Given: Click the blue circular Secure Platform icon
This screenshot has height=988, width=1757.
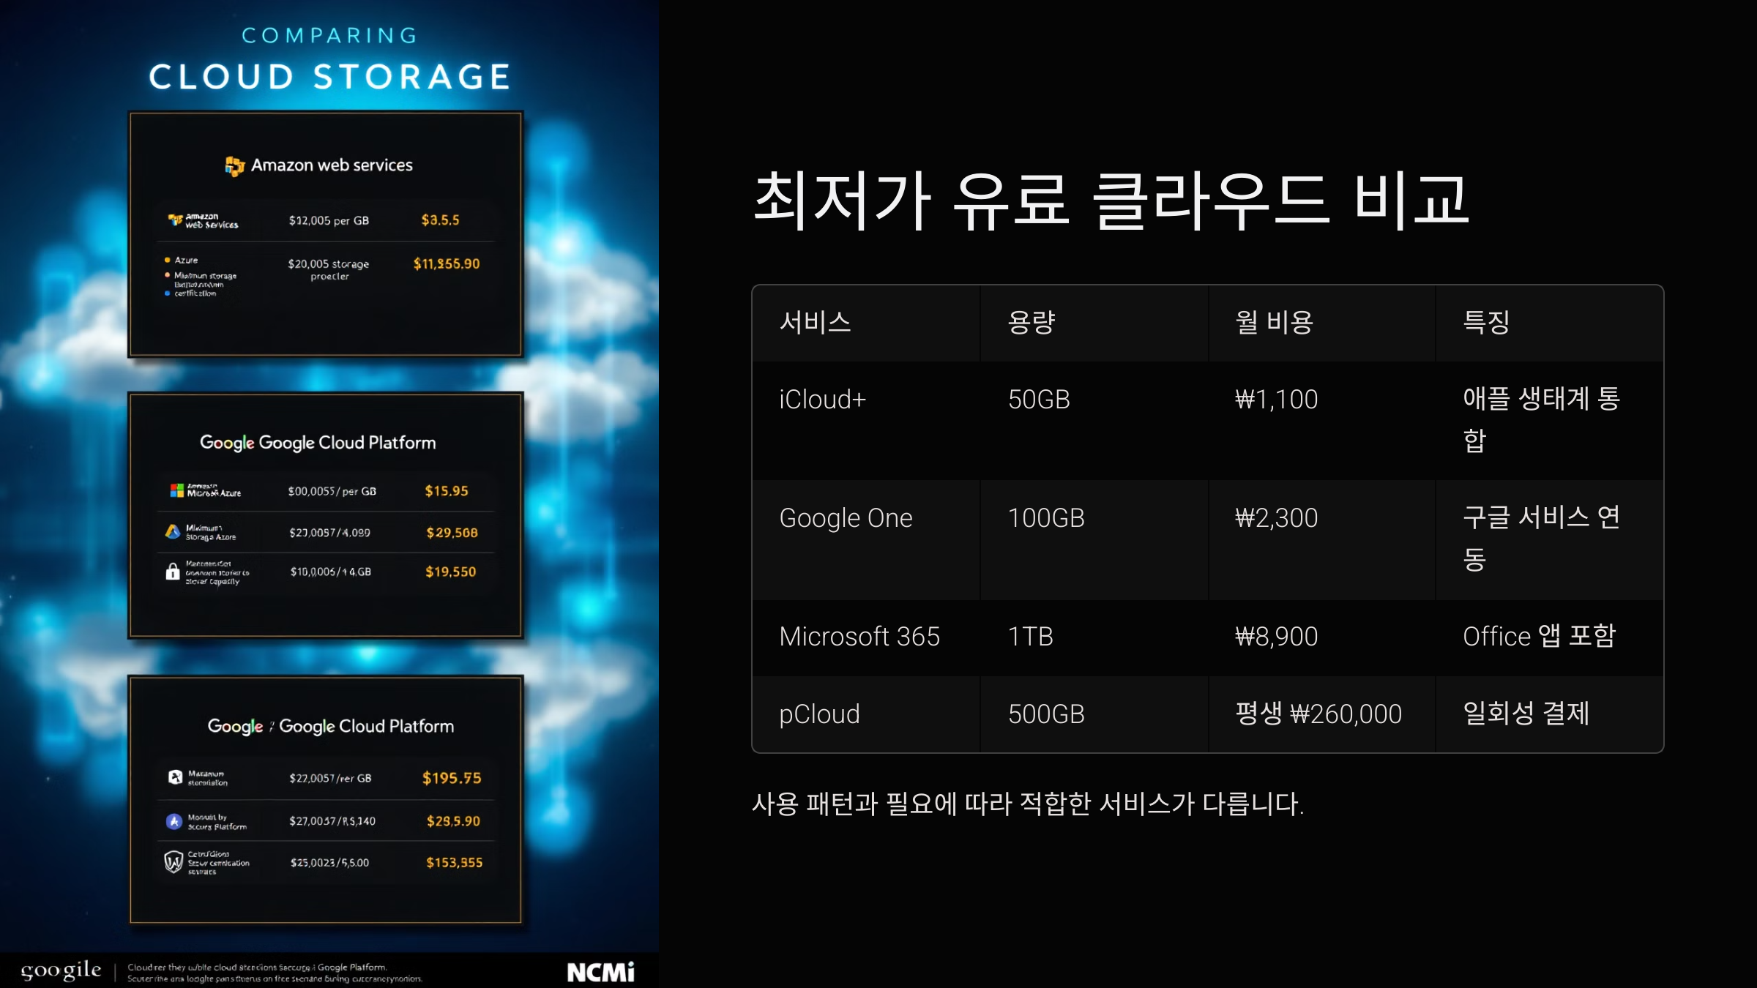Looking at the screenshot, I should (x=174, y=821).
